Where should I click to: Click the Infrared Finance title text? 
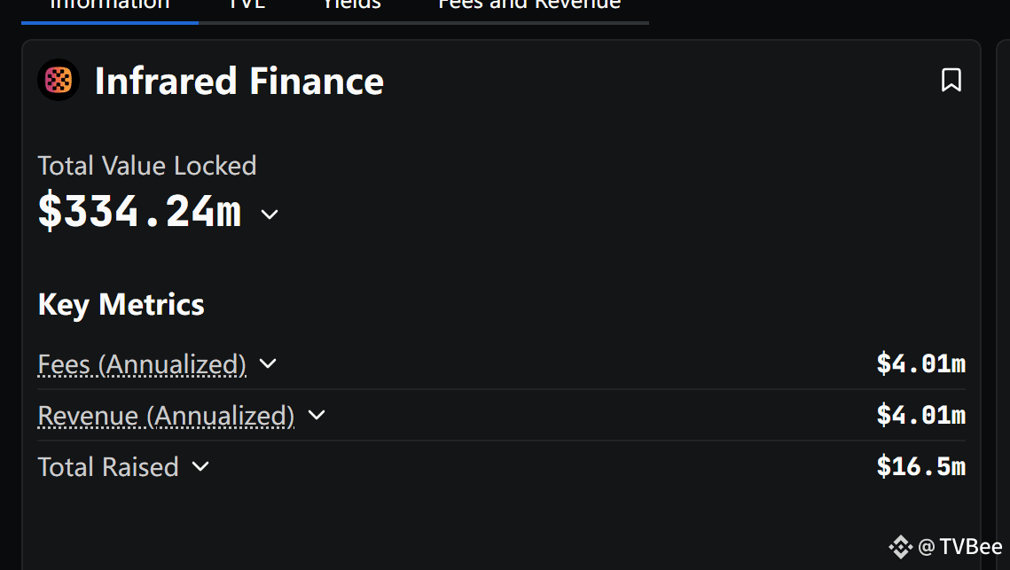[x=239, y=82]
